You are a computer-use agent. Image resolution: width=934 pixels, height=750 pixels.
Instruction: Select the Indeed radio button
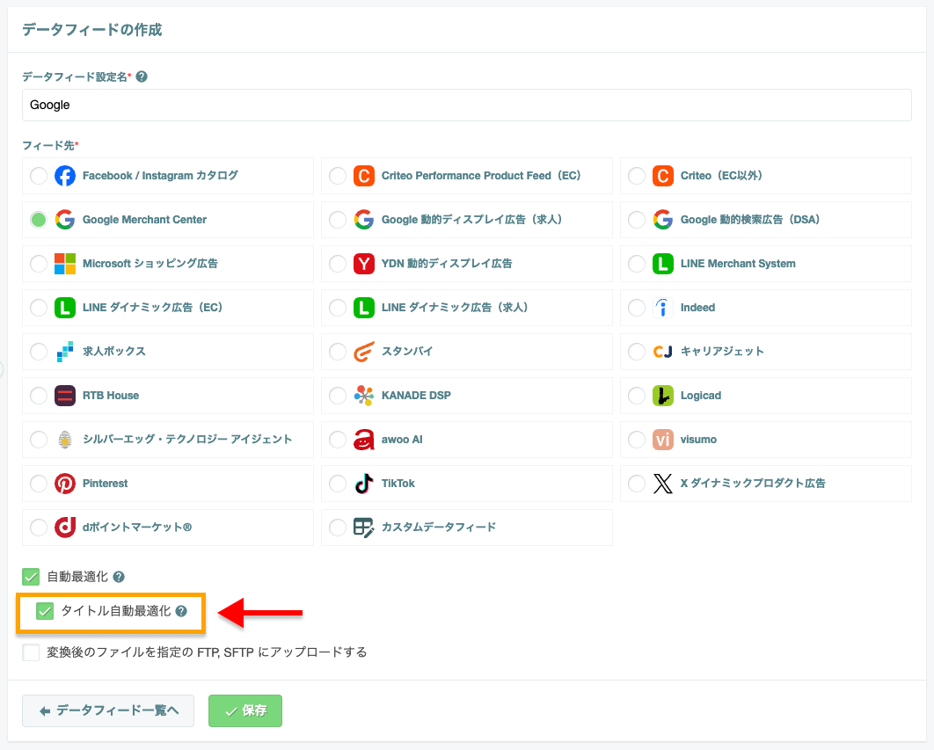click(637, 308)
